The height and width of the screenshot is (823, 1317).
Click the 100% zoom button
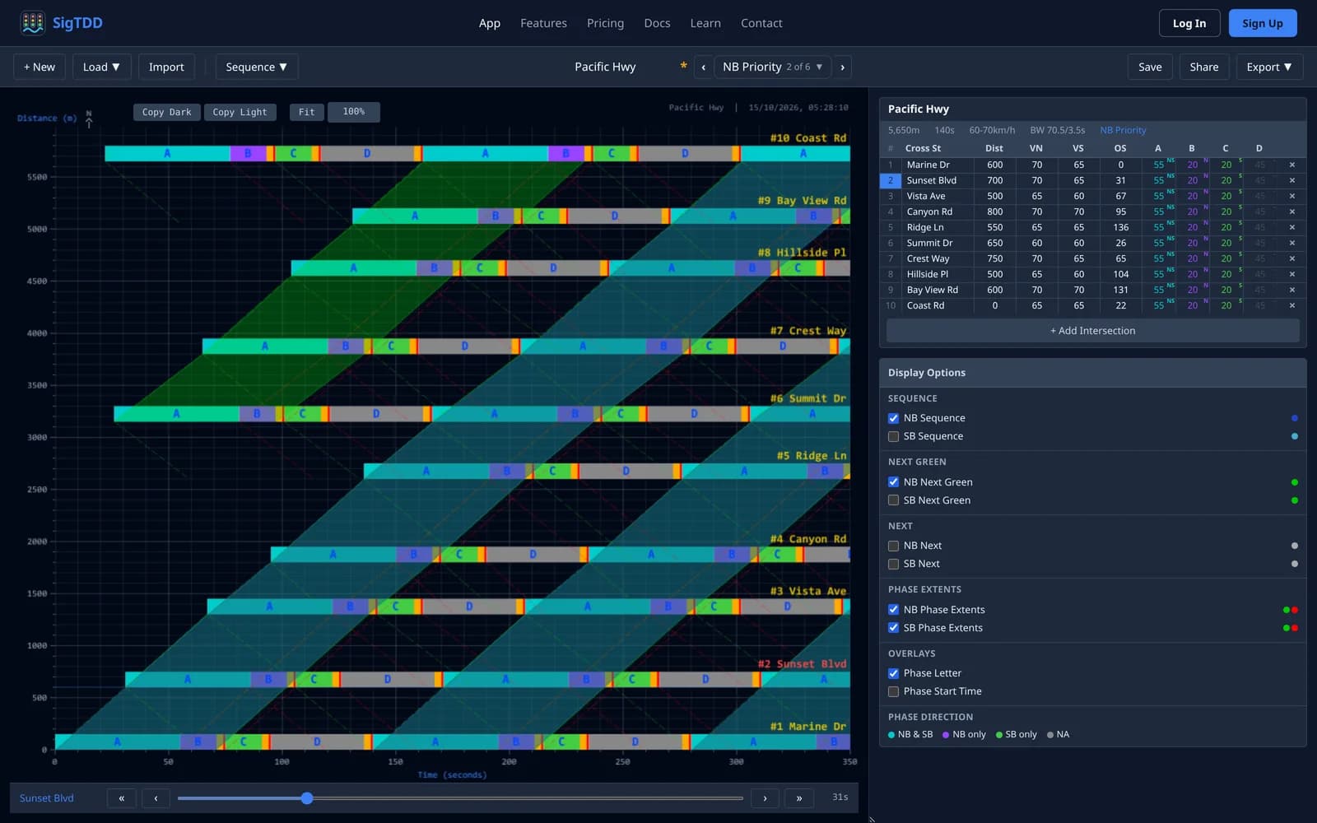(354, 112)
